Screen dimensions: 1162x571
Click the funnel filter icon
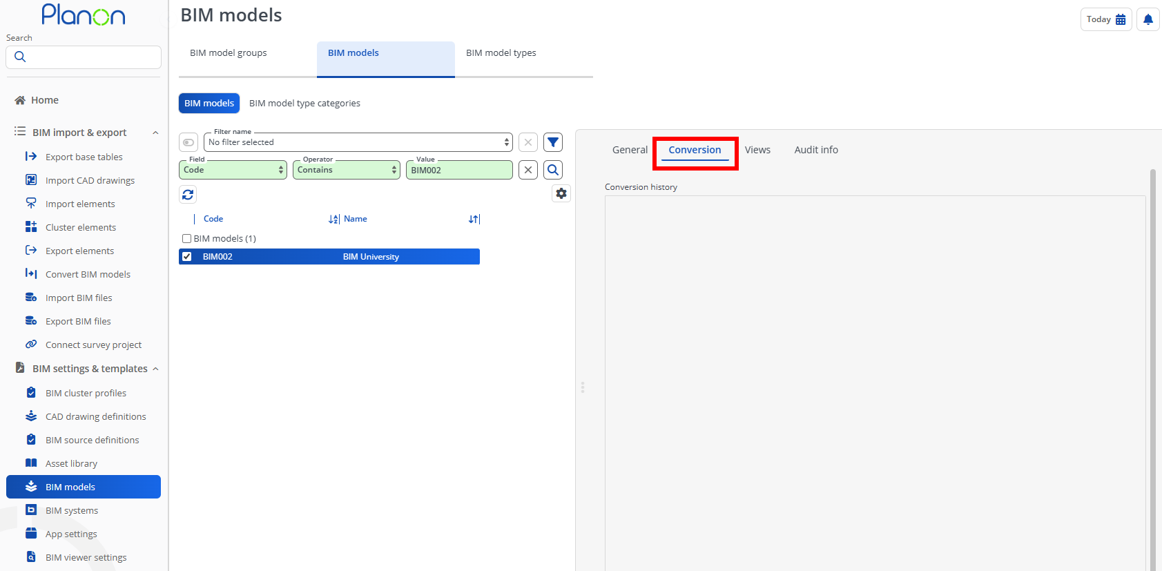553,142
